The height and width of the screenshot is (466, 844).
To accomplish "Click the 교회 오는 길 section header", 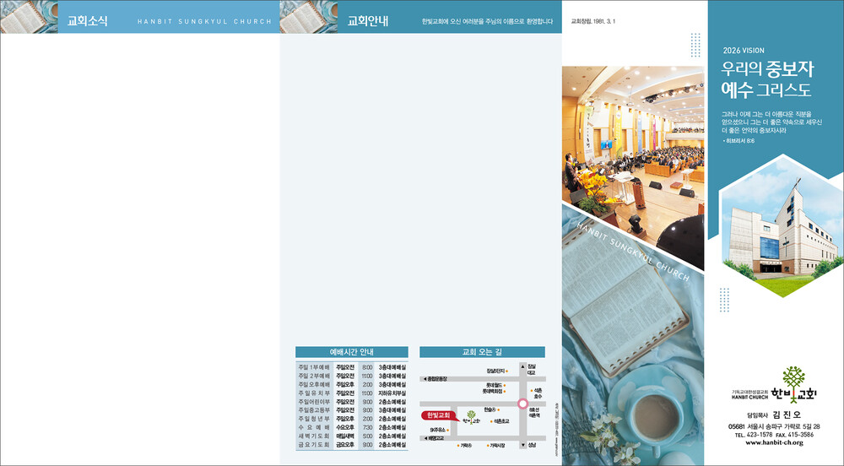I will tap(482, 352).
